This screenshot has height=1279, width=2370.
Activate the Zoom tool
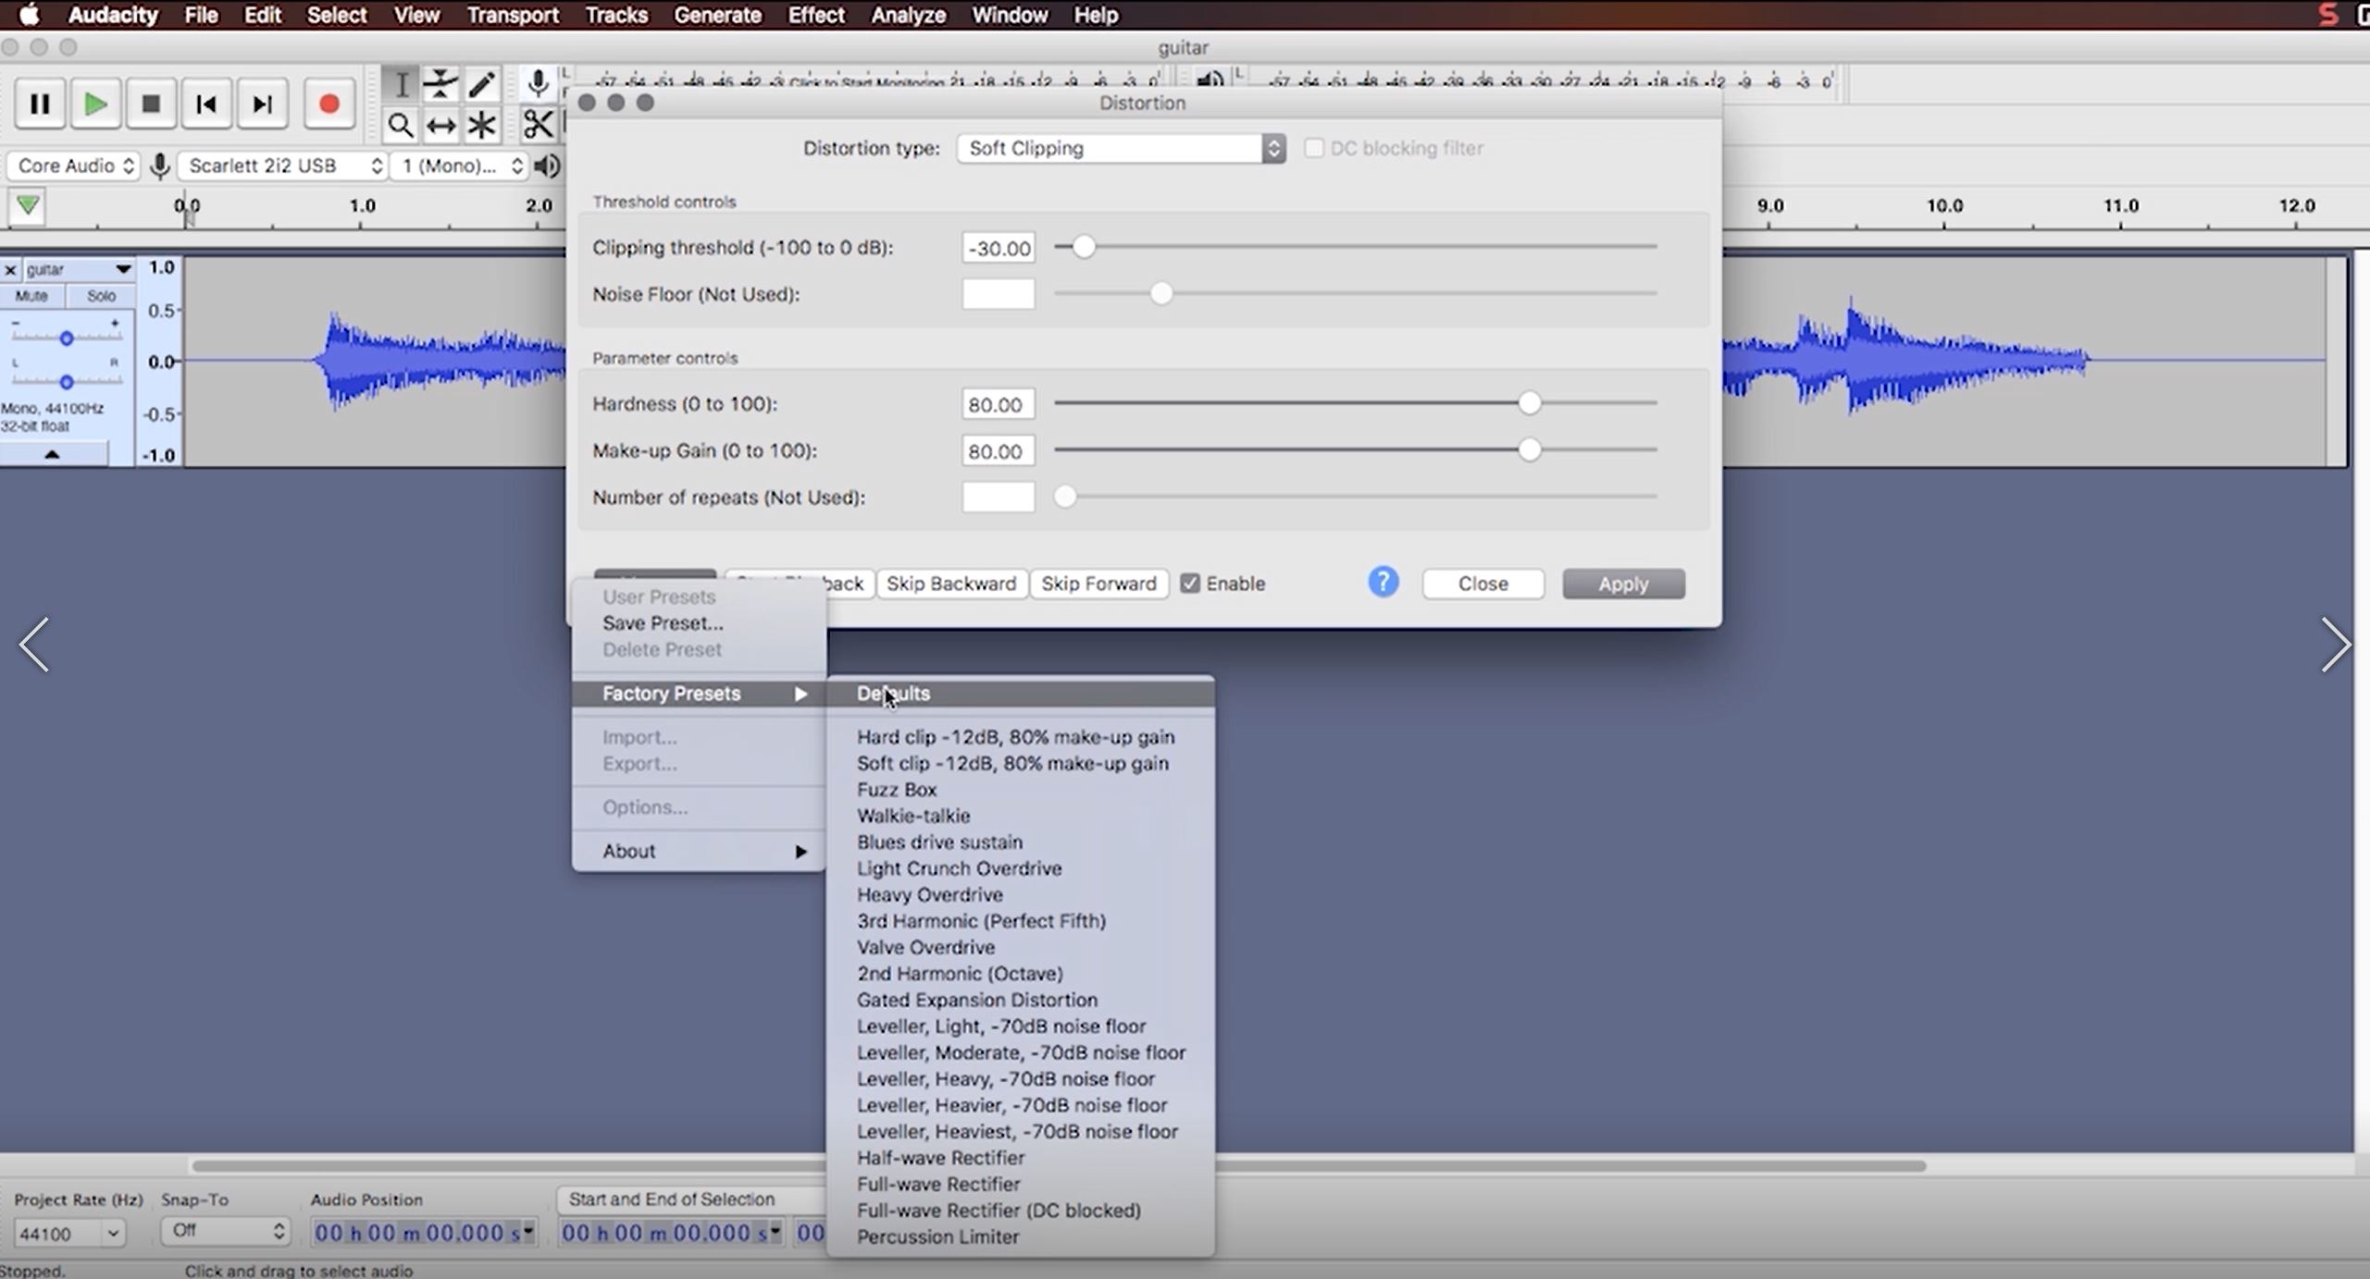(401, 126)
